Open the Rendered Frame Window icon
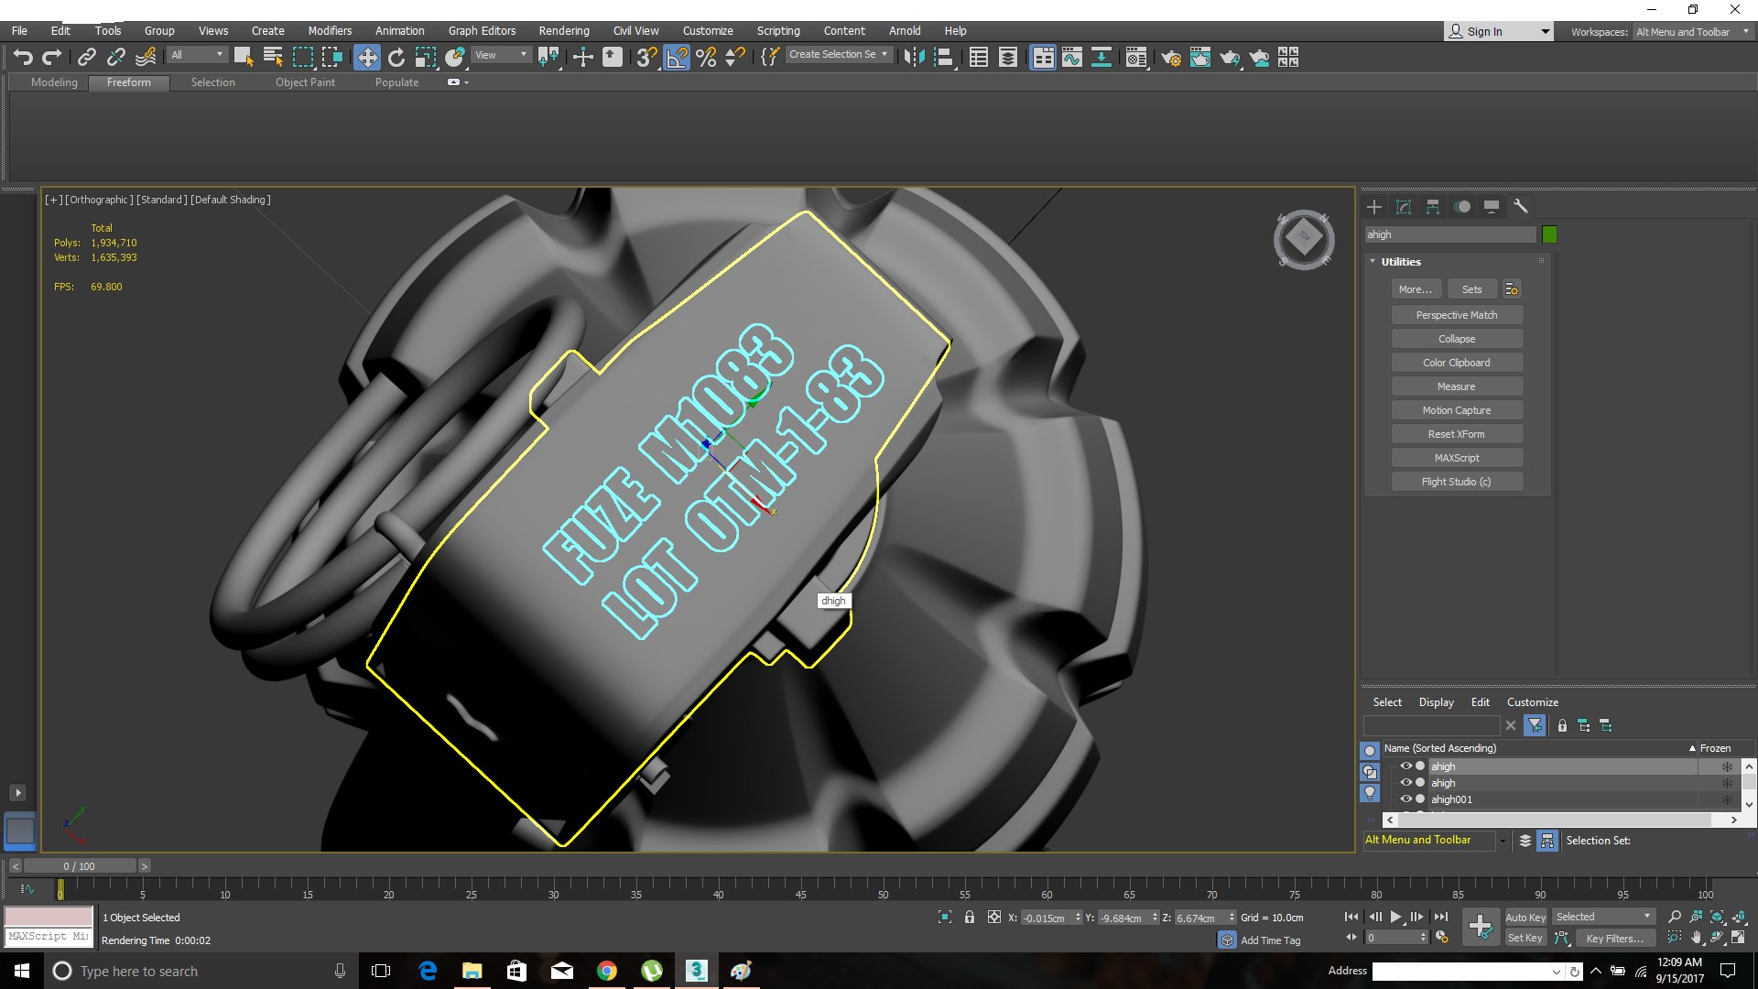Viewport: 1758px width, 989px height. click(x=1199, y=57)
